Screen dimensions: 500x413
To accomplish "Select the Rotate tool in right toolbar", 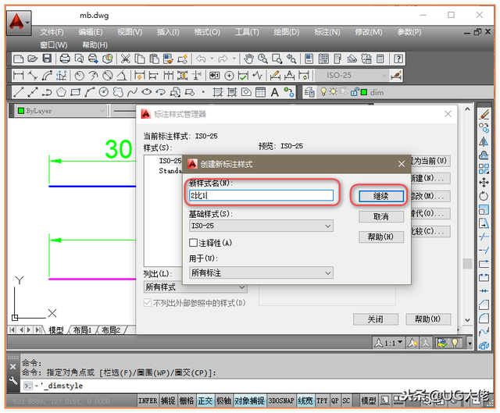I will pos(484,196).
